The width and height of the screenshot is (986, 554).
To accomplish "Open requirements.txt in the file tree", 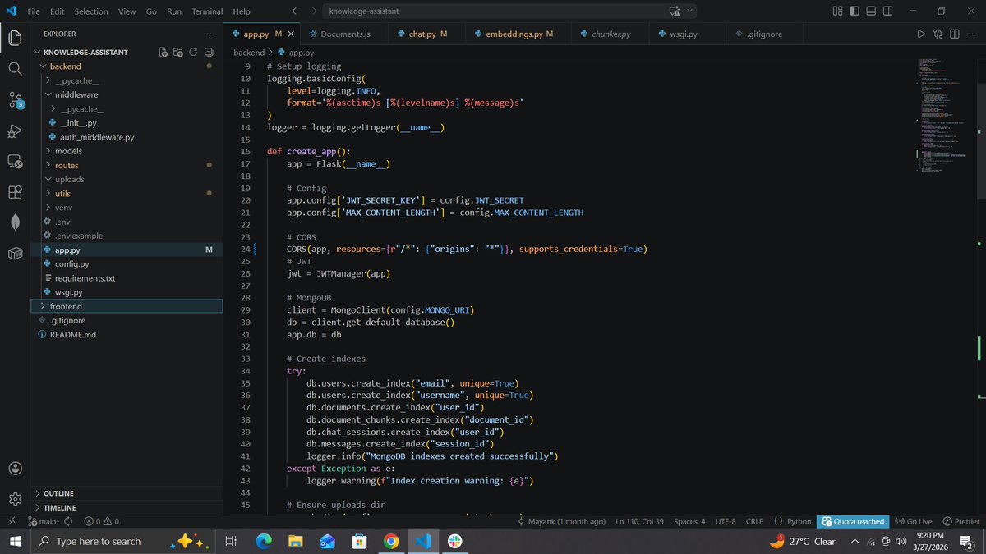I will click(x=85, y=278).
